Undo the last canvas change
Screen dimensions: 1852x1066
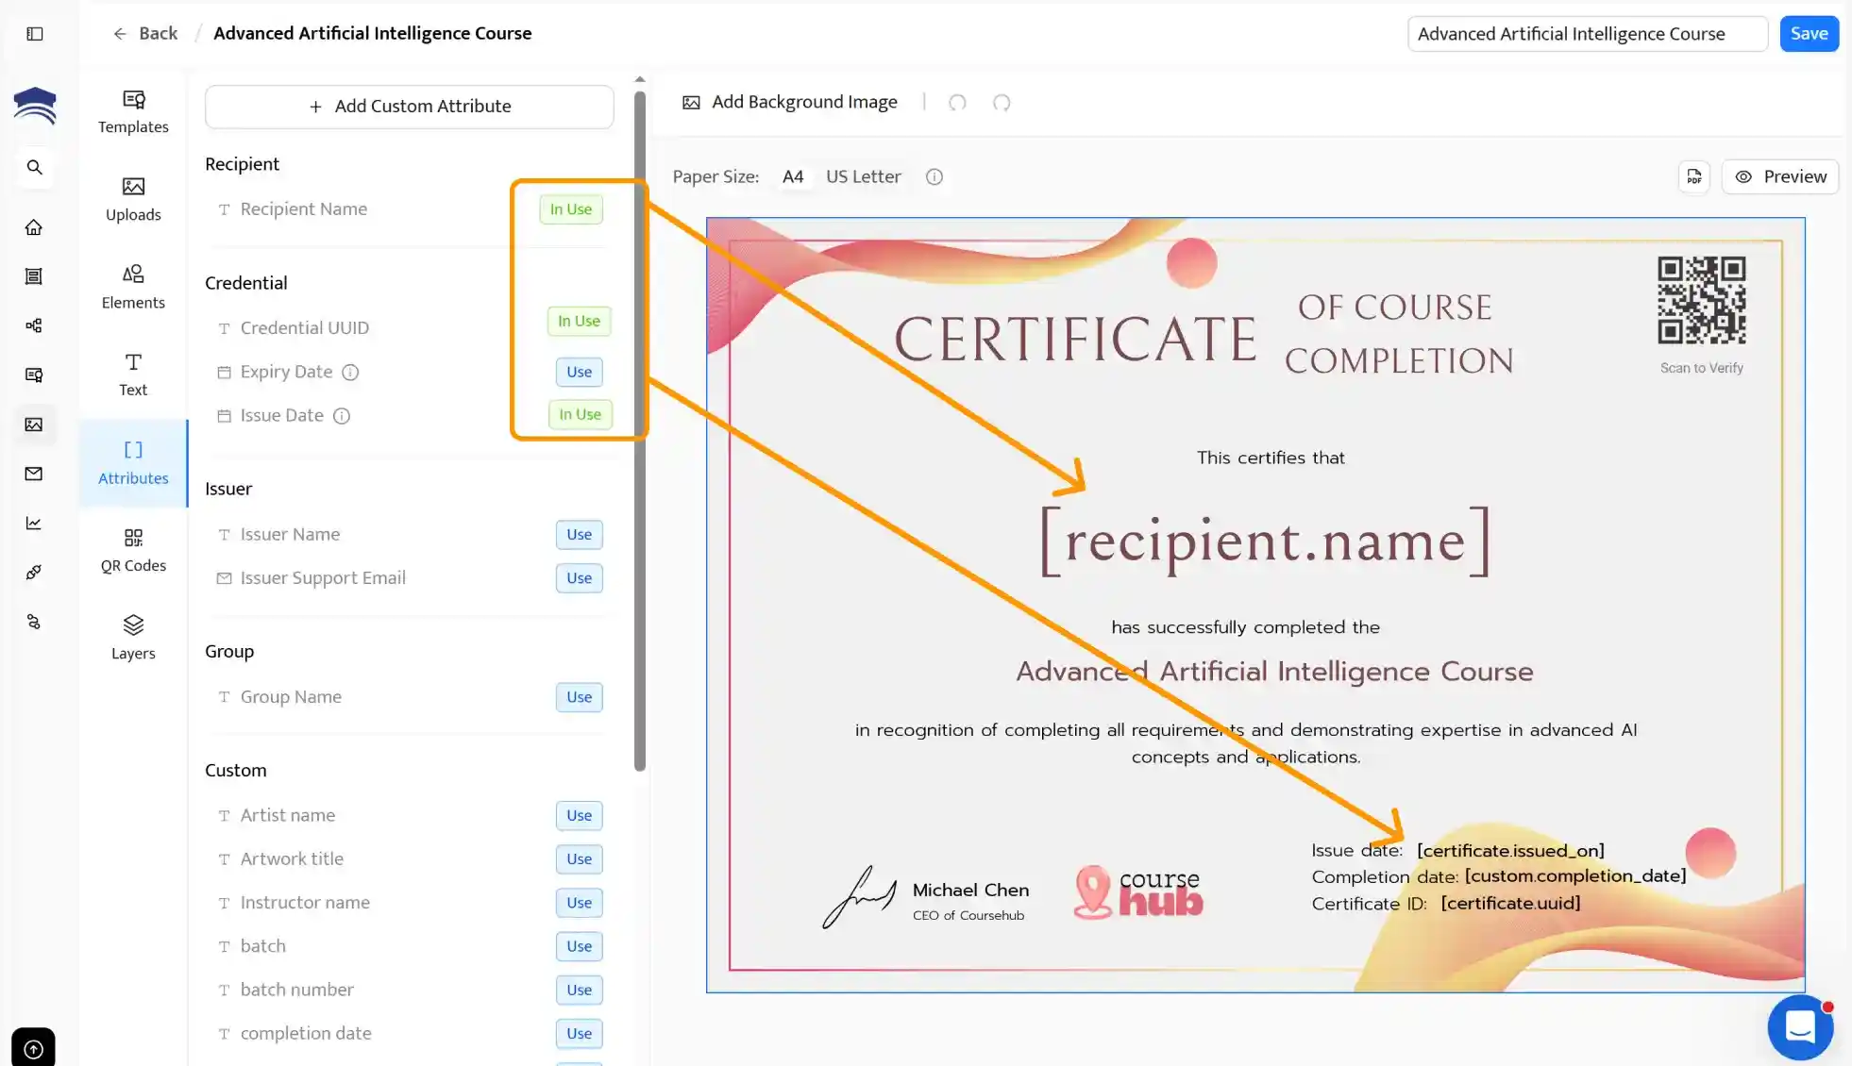pyautogui.click(x=957, y=102)
